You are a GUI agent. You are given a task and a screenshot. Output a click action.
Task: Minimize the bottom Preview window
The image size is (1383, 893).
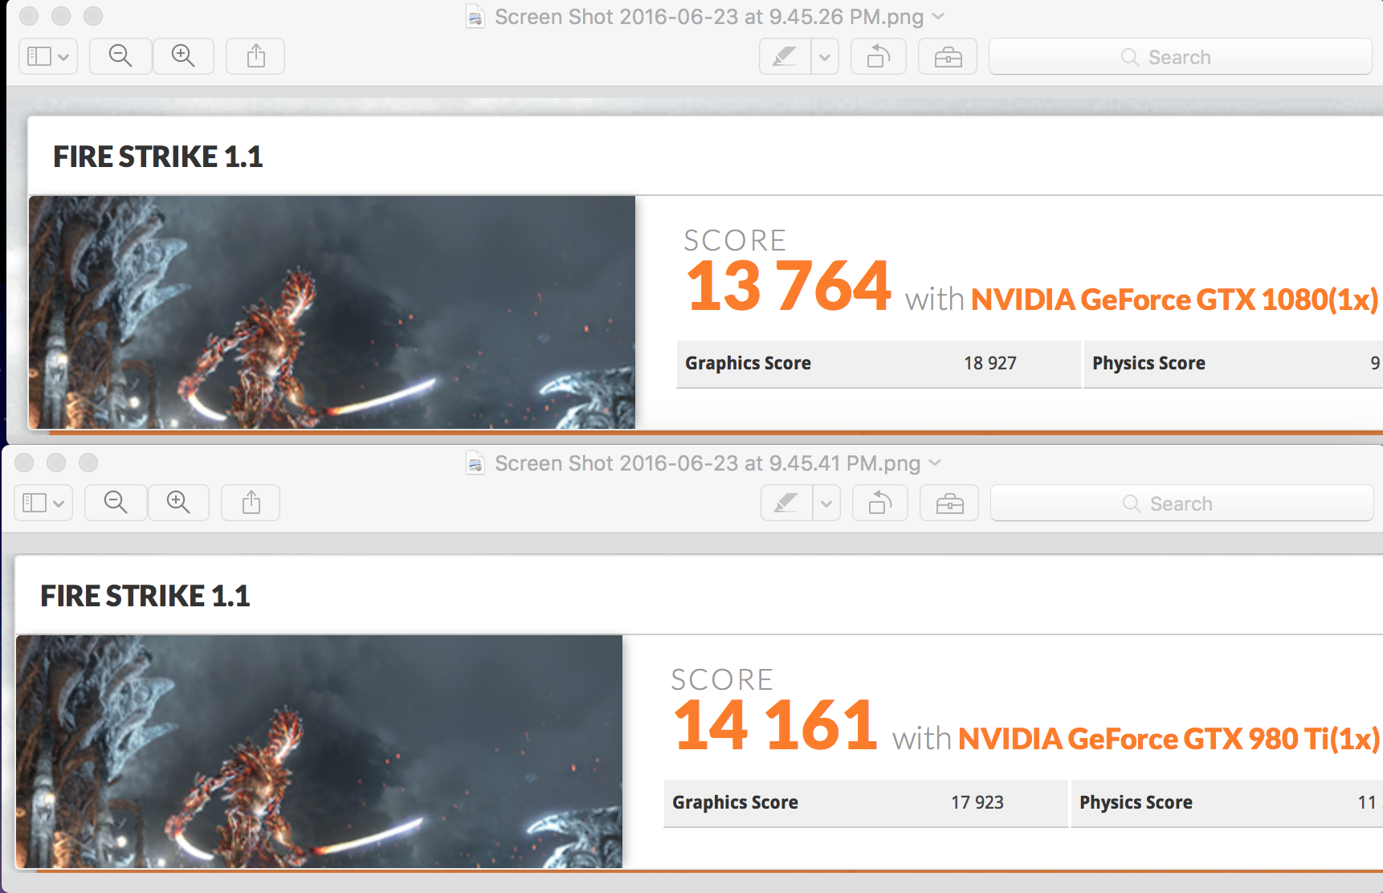coord(56,463)
